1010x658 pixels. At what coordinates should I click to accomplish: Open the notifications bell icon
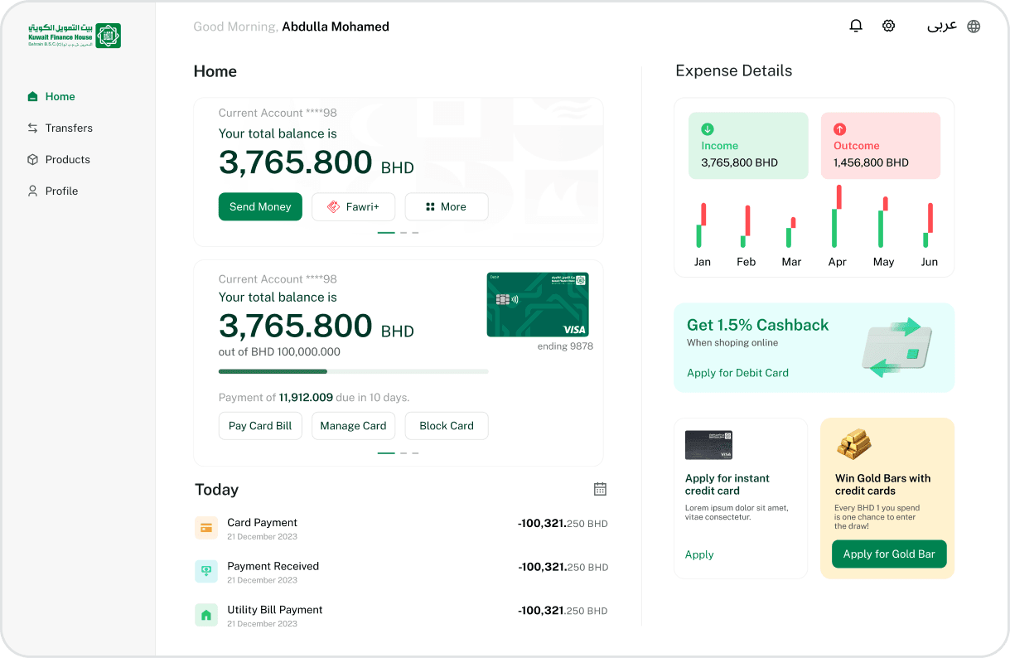[x=856, y=26]
